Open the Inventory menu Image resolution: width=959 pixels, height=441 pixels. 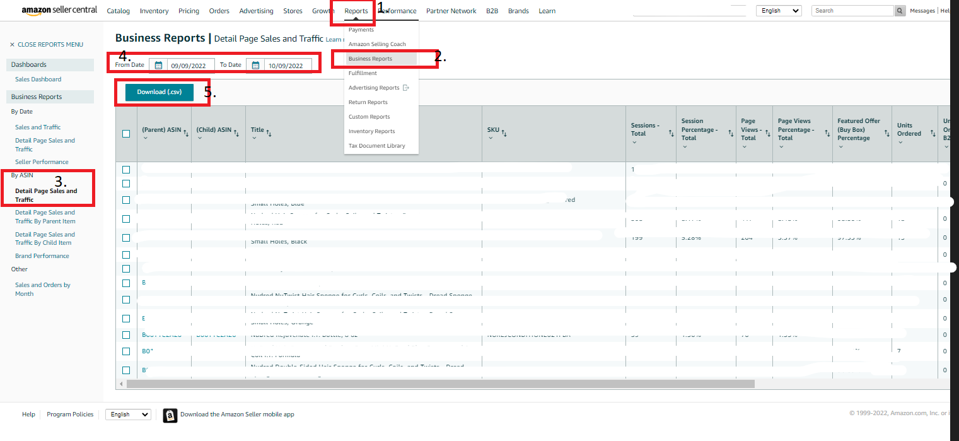tap(154, 11)
